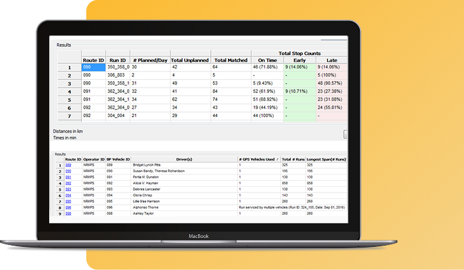
Task: Select row 4 header in upper table
Action: pos(69,91)
